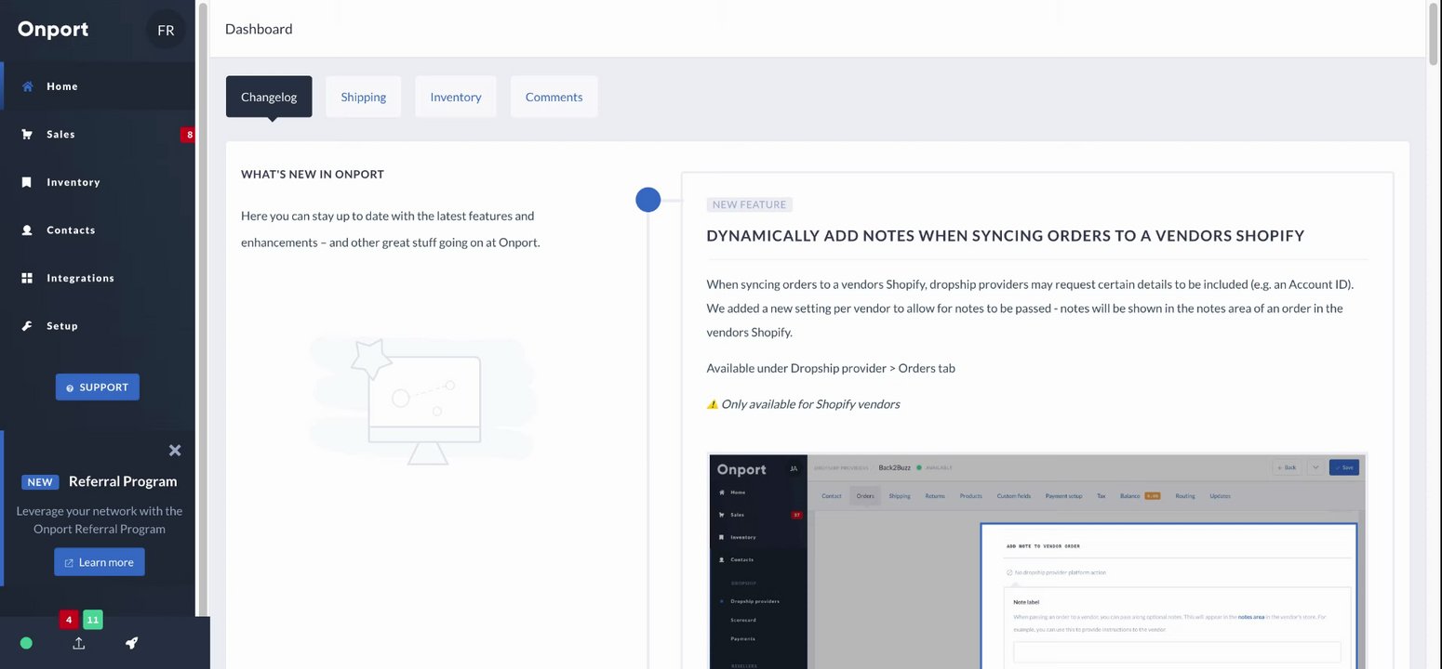Click "Only available for Shopify vendors" note

pos(810,404)
